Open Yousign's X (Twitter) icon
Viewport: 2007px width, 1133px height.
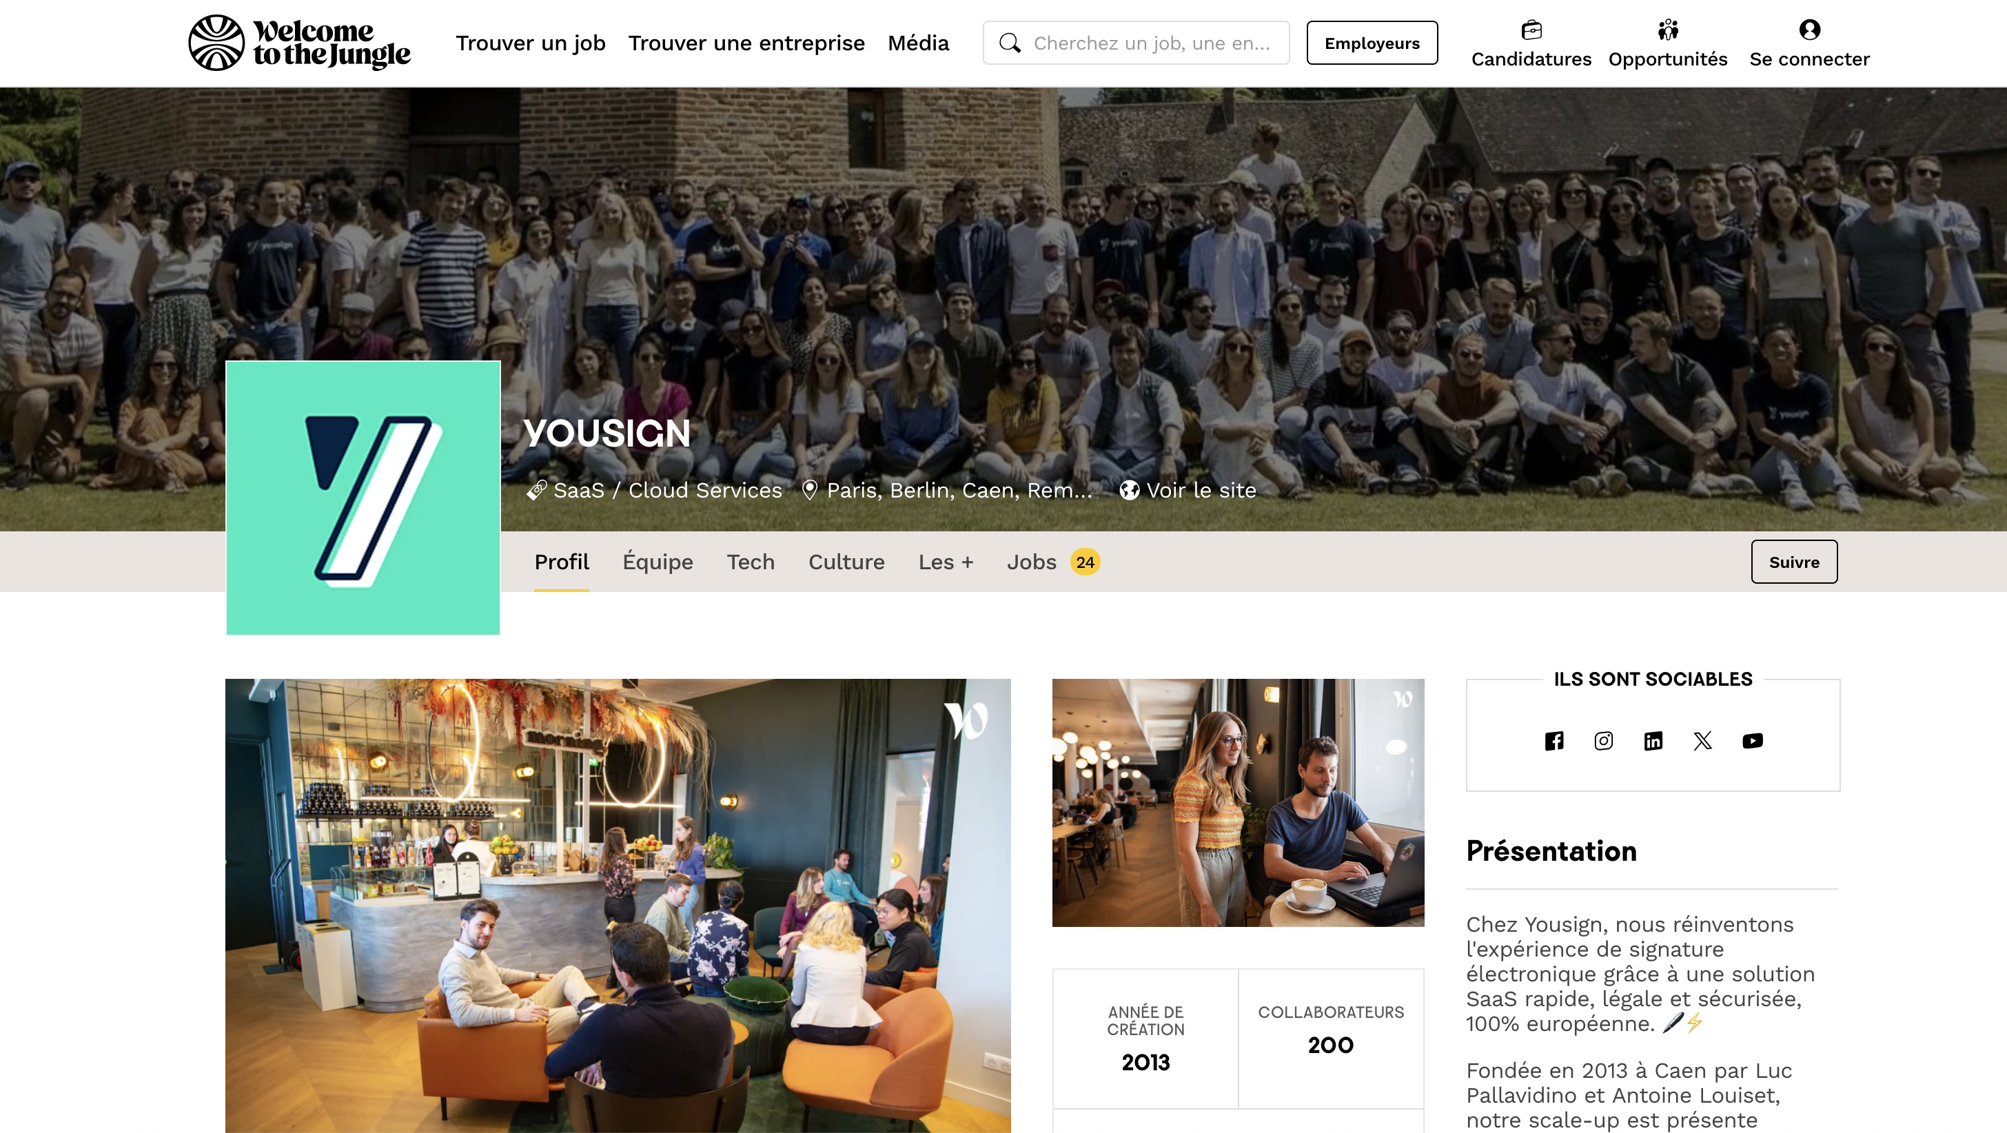(x=1702, y=740)
